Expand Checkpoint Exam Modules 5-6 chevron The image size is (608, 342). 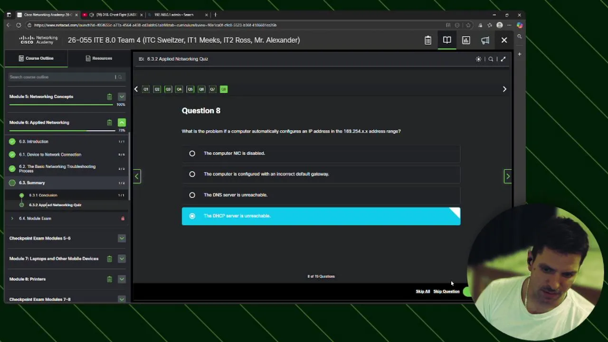(x=122, y=238)
